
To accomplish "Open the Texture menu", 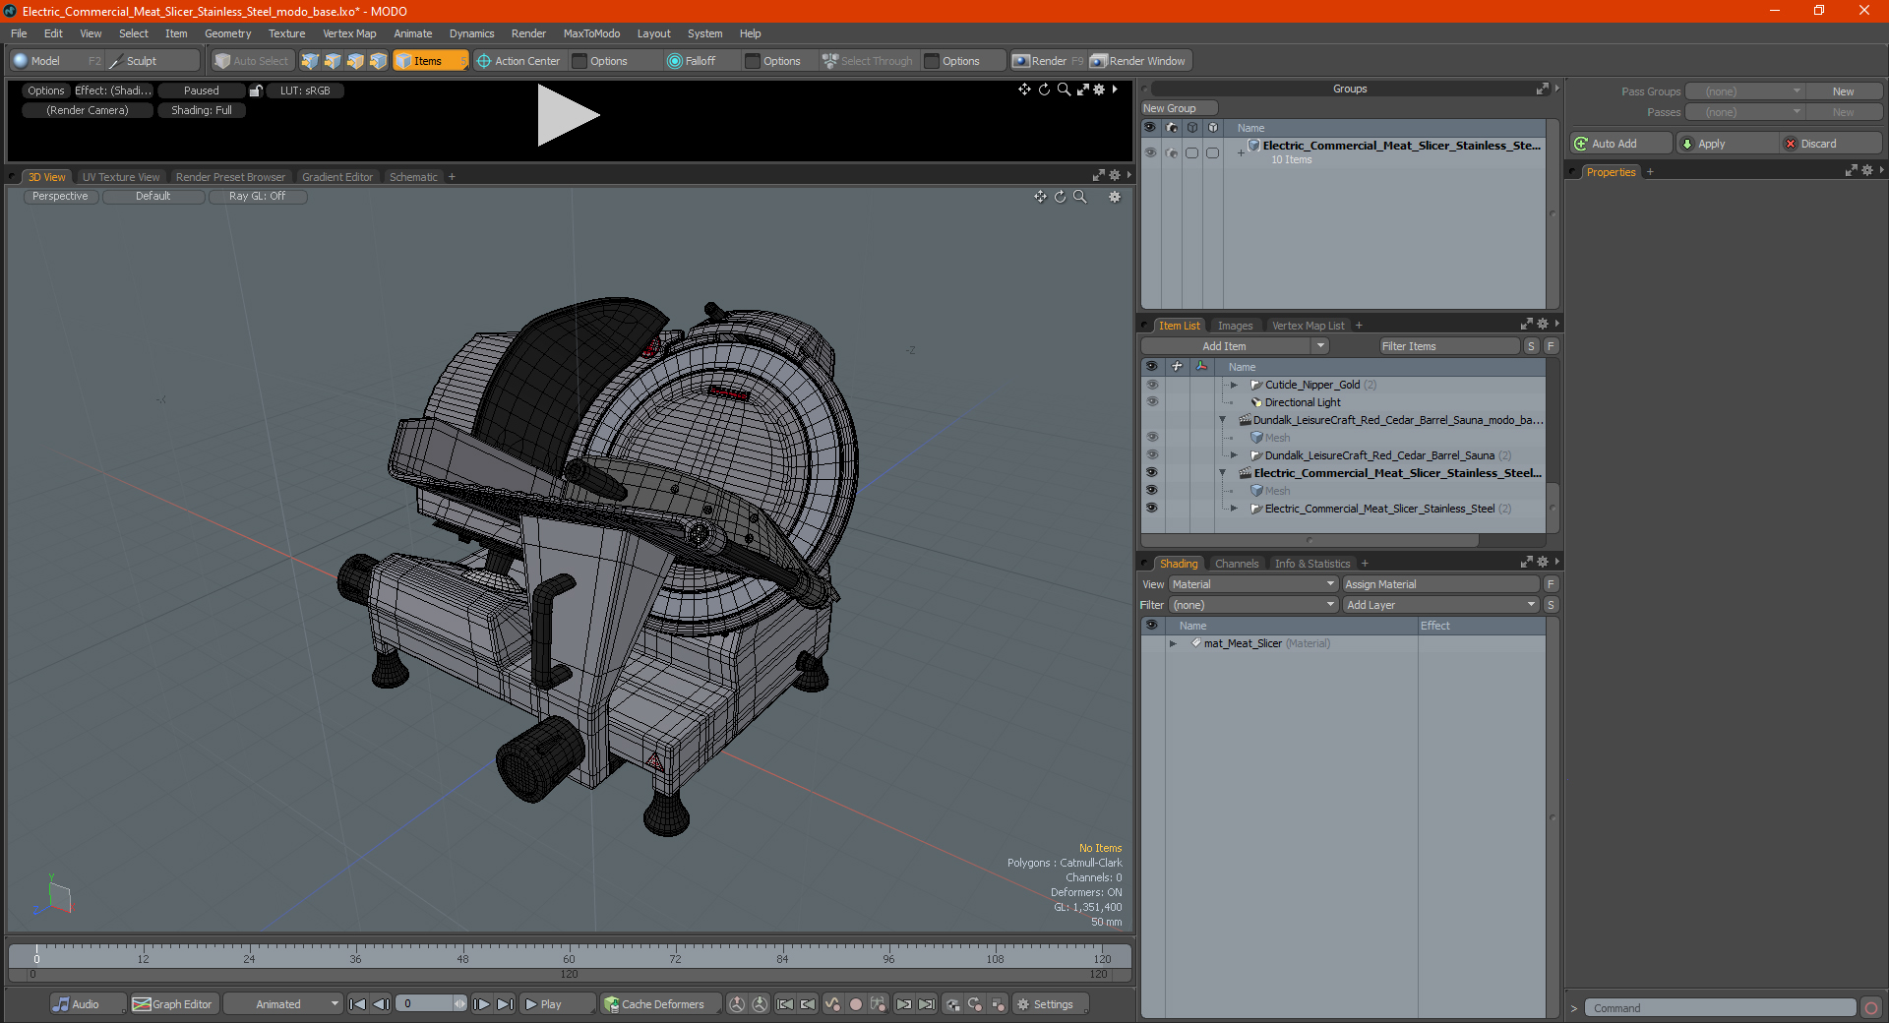I will point(286,33).
